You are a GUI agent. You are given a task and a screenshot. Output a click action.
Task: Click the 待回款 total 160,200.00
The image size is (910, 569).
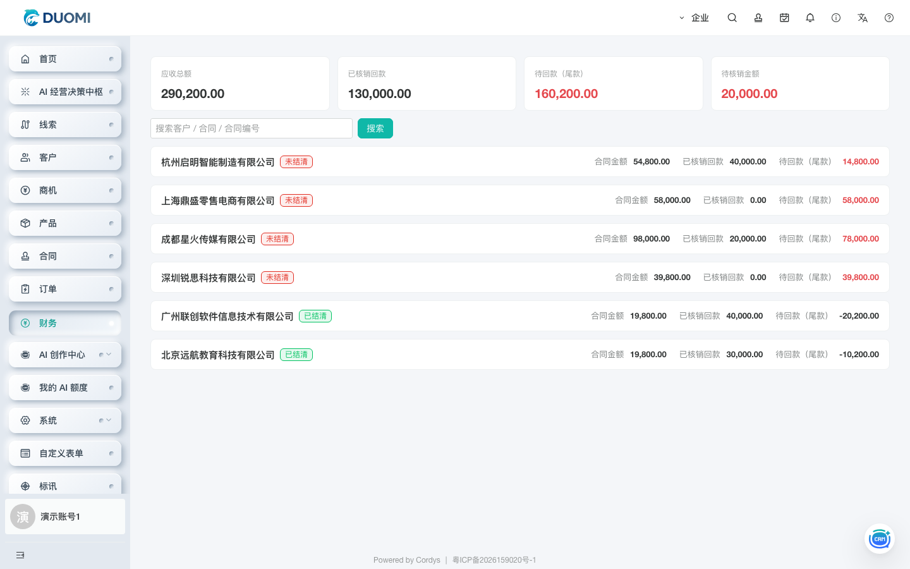pos(566,94)
